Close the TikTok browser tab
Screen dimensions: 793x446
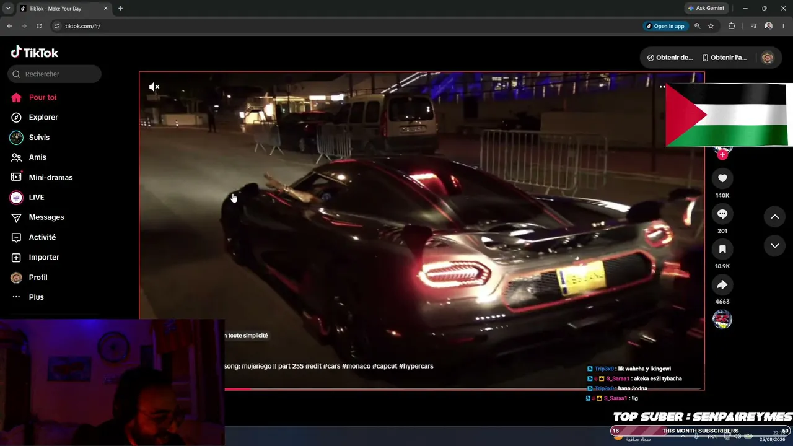point(106,9)
